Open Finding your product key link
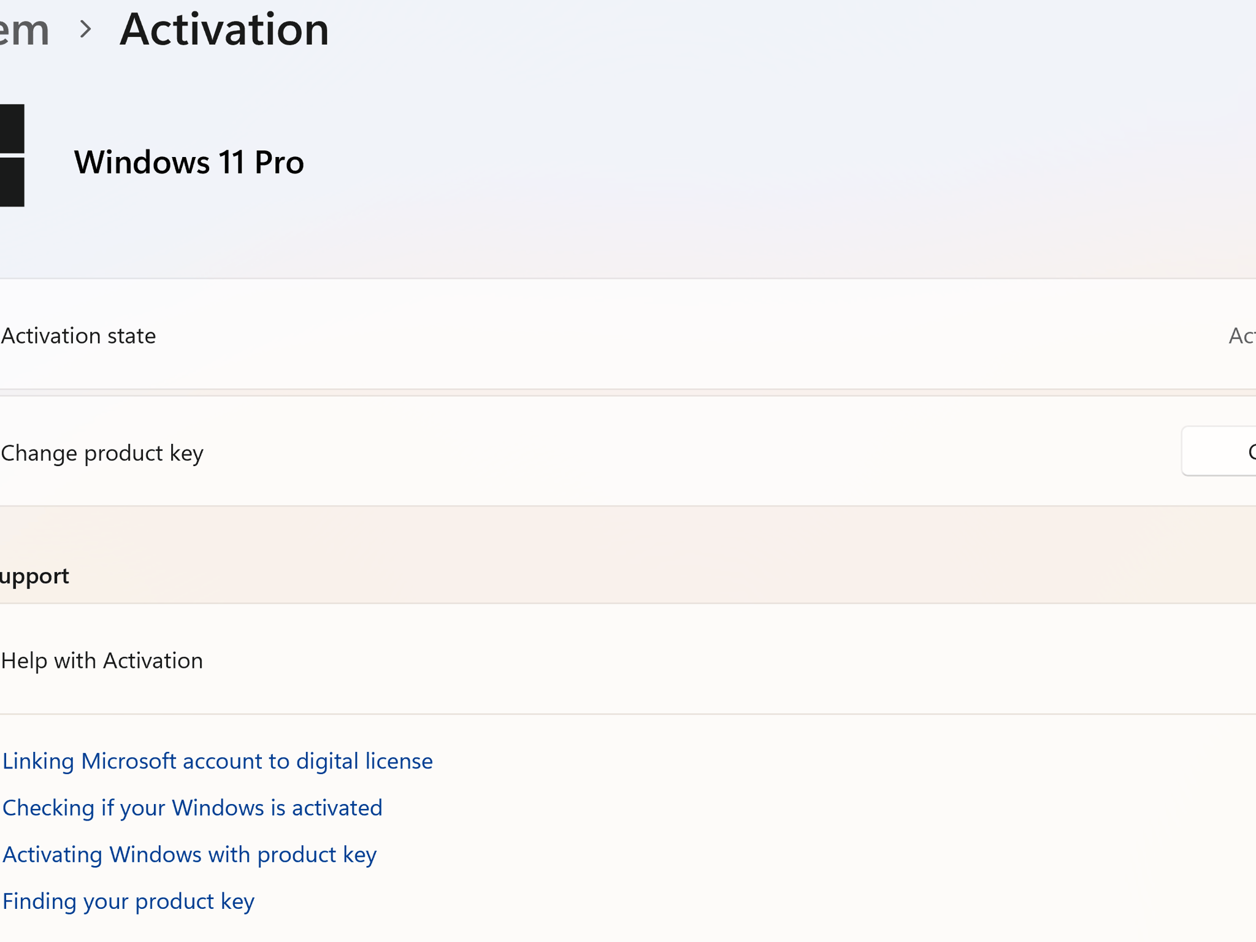 pyautogui.click(x=128, y=901)
